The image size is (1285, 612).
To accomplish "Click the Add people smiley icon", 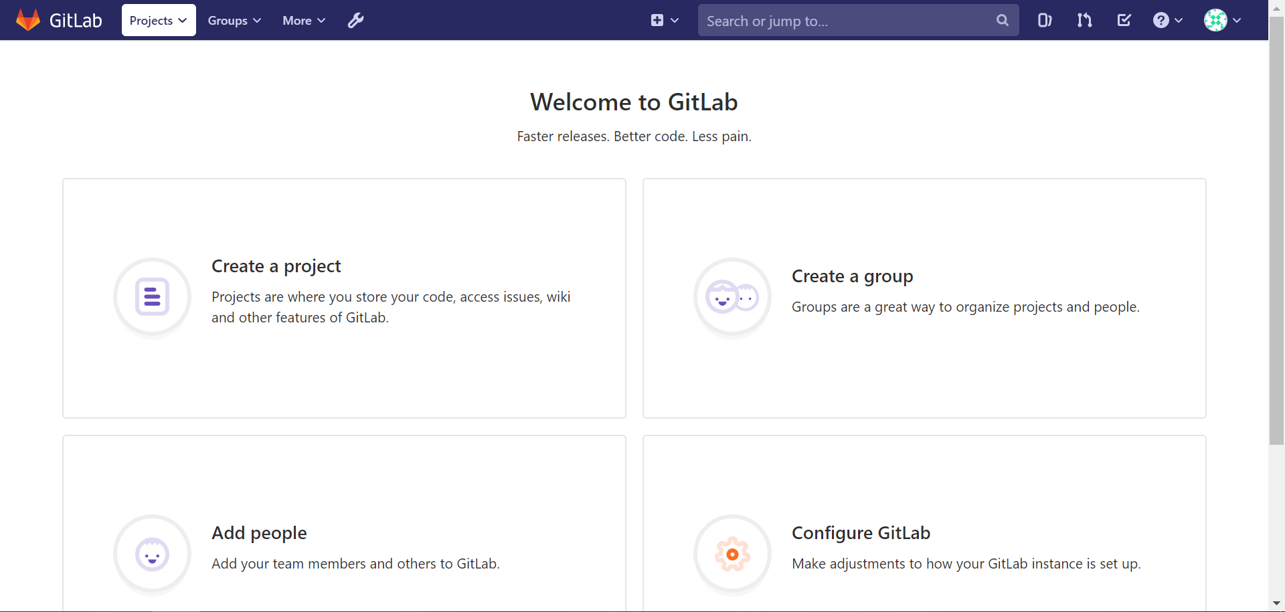I will [152, 554].
